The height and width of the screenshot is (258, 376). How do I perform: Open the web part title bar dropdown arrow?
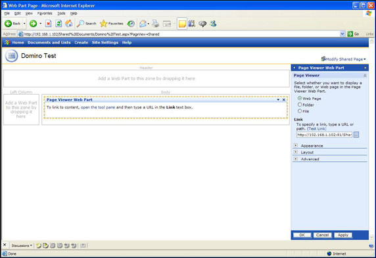[x=278, y=99]
